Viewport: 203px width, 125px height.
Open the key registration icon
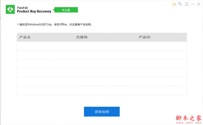[180, 4]
